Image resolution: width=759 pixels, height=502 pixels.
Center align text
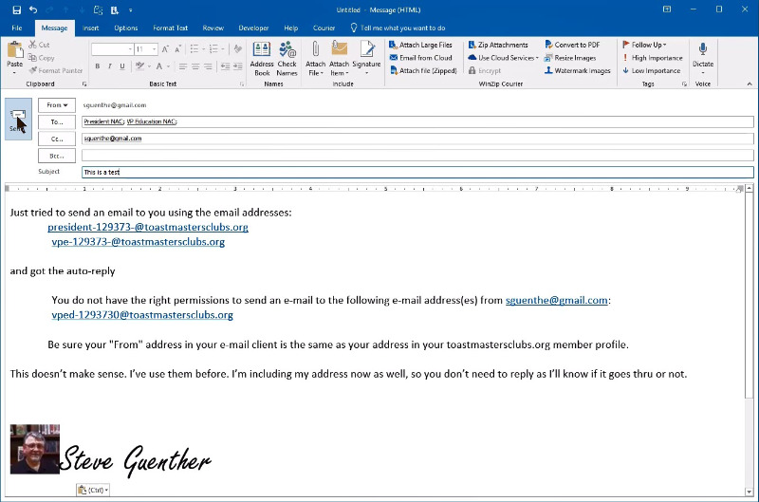pyautogui.click(x=195, y=66)
